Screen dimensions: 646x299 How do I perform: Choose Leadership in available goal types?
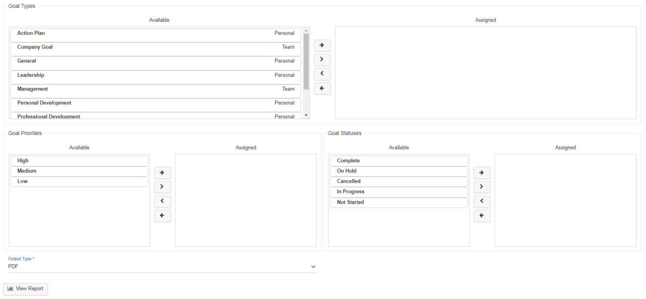[x=156, y=75]
